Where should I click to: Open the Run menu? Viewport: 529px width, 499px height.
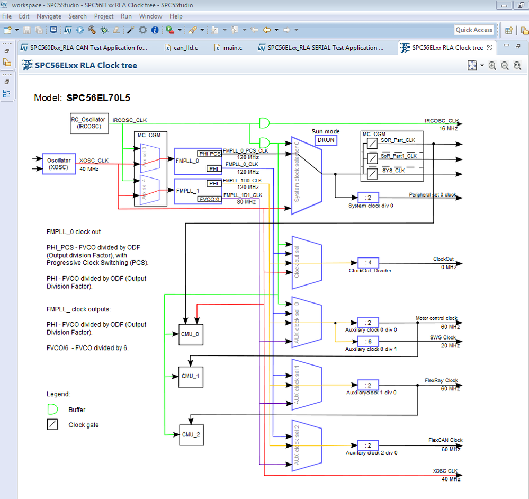click(x=126, y=16)
